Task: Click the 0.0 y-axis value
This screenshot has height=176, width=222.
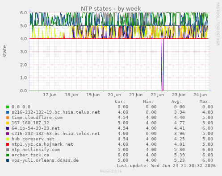Action: pyautogui.click(x=24, y=90)
